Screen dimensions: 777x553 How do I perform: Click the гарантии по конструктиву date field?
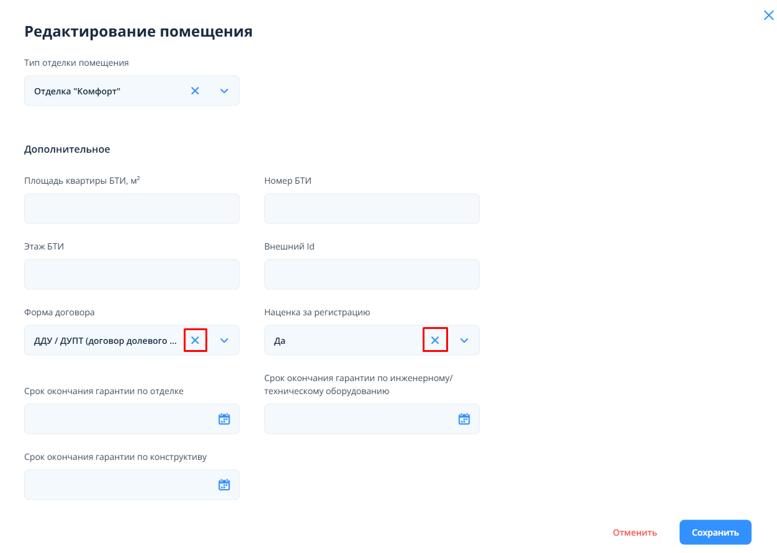(x=118, y=485)
